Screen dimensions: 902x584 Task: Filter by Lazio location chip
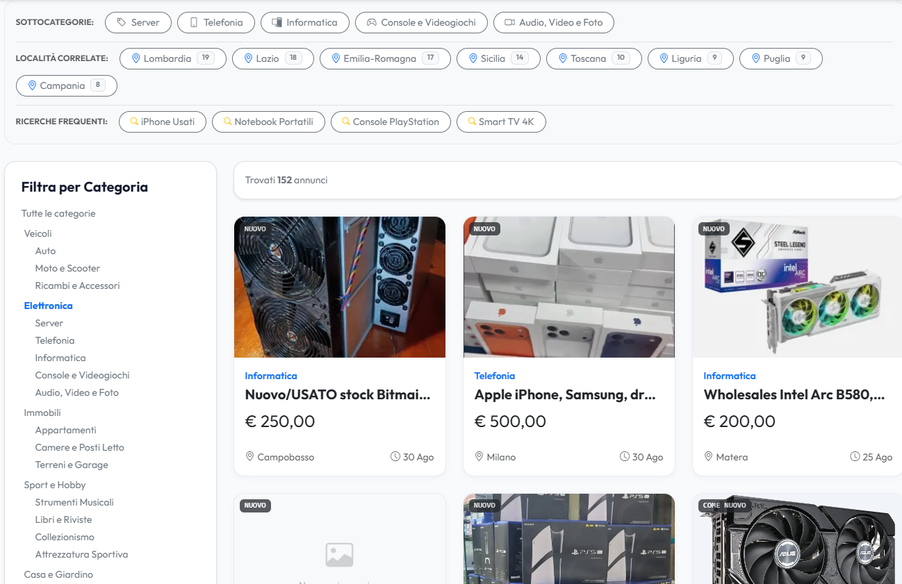click(x=273, y=58)
